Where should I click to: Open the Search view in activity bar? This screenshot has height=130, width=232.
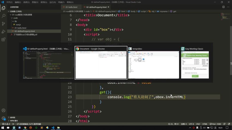click(x=3, y=16)
